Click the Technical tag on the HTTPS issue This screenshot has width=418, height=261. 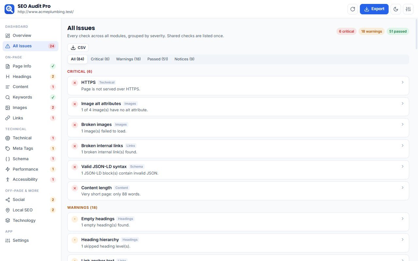click(x=107, y=83)
